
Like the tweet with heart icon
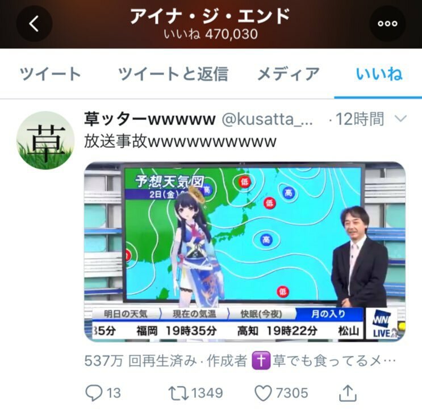pyautogui.click(x=263, y=393)
